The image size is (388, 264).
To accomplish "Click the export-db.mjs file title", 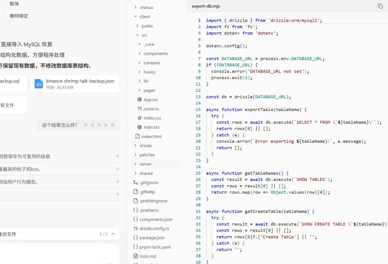I will click(206, 6).
